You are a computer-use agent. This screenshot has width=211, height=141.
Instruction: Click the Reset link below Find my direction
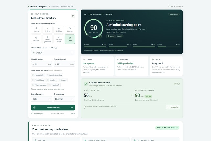pyautogui.click(x=73, y=114)
